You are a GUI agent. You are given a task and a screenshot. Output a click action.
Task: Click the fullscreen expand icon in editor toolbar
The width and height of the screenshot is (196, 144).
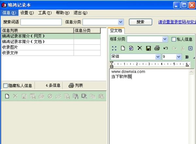[114, 48]
